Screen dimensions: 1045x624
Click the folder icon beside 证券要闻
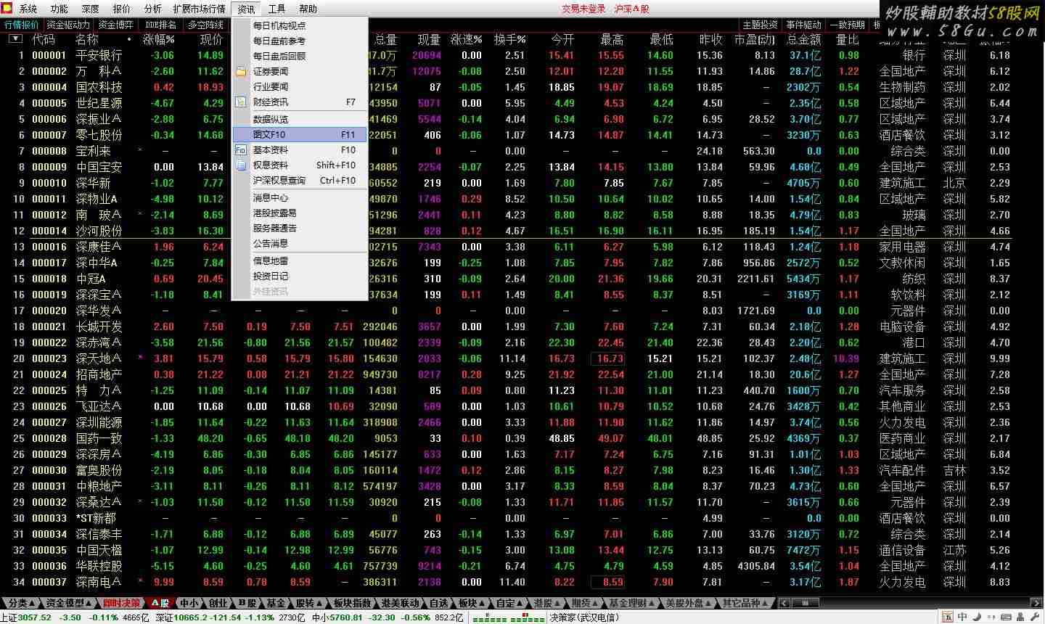coord(241,72)
